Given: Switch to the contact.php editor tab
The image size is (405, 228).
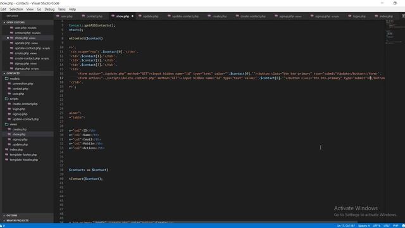Looking at the screenshot, I should (94, 16).
